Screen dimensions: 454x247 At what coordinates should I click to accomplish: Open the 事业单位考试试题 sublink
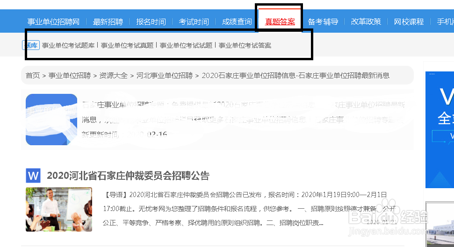(x=186, y=45)
